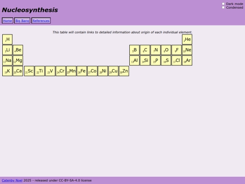Choose the Magnesium (Mg) element tile
The width and height of the screenshot is (245, 184).
tap(18, 60)
